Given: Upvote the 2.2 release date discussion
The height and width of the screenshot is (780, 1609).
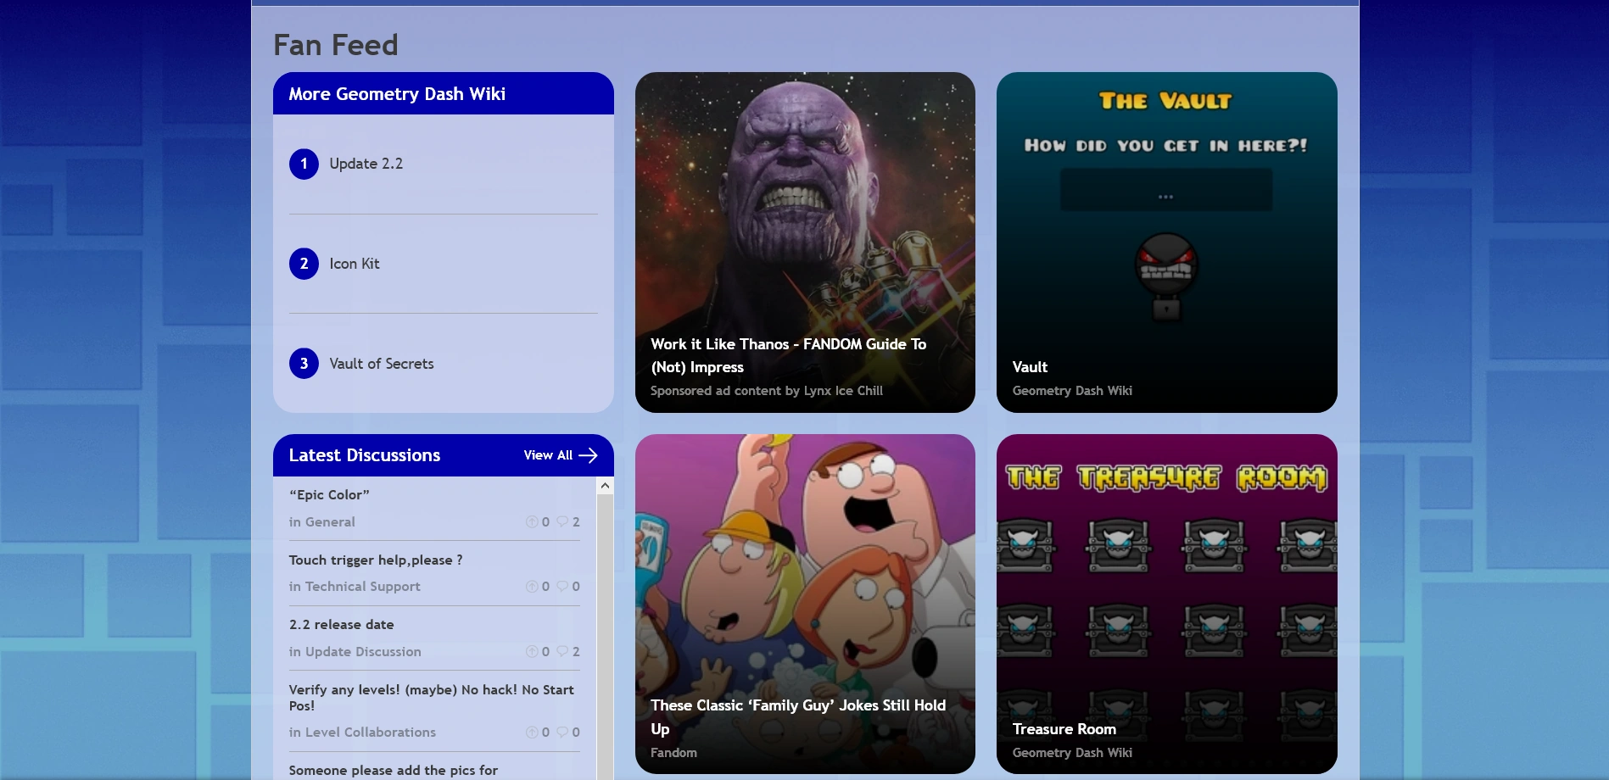Looking at the screenshot, I should pos(532,652).
